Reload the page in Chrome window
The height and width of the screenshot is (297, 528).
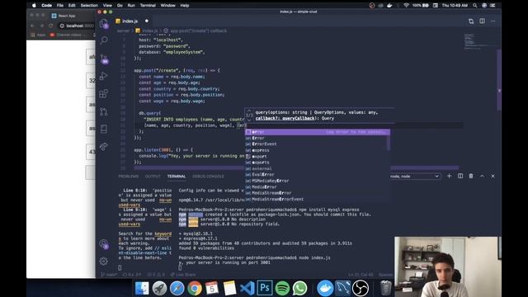[x=50, y=26]
